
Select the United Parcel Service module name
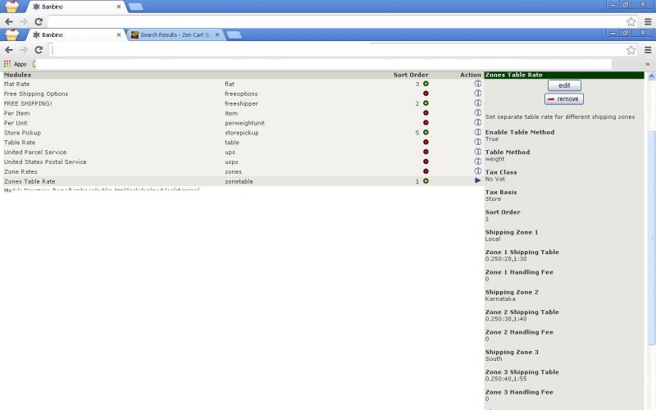point(35,152)
